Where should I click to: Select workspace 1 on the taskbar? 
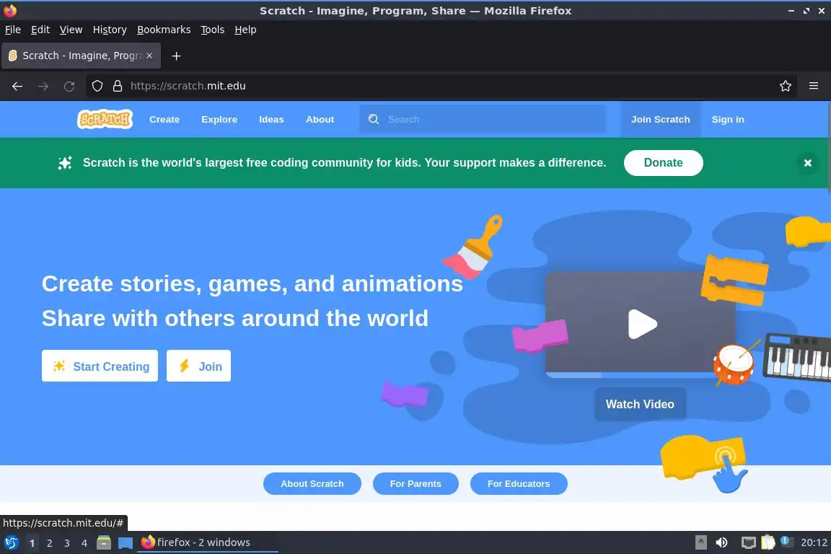click(32, 543)
